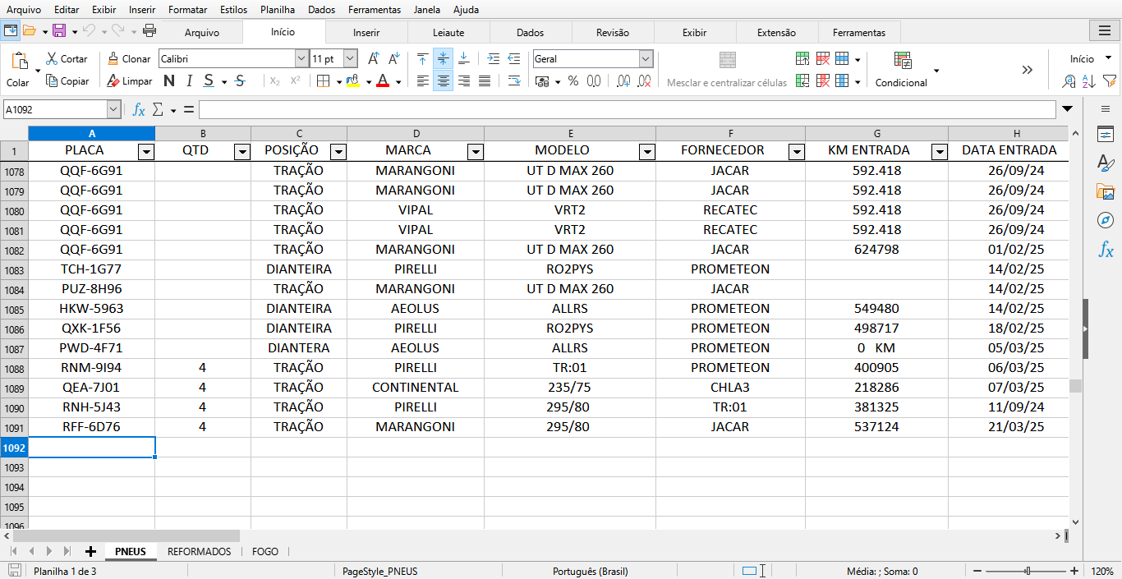Click the Limpar clear formatting button
Screen dimensions: 1122x579
tap(129, 81)
